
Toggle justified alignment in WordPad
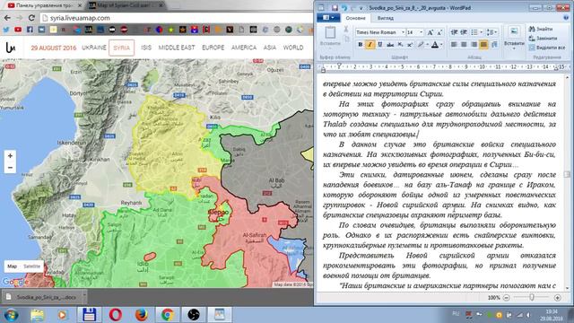483,45
